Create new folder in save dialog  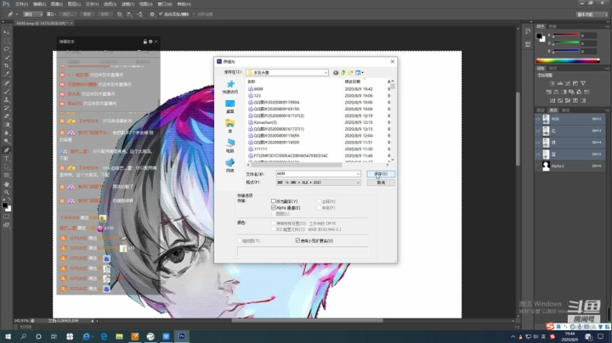click(x=350, y=72)
